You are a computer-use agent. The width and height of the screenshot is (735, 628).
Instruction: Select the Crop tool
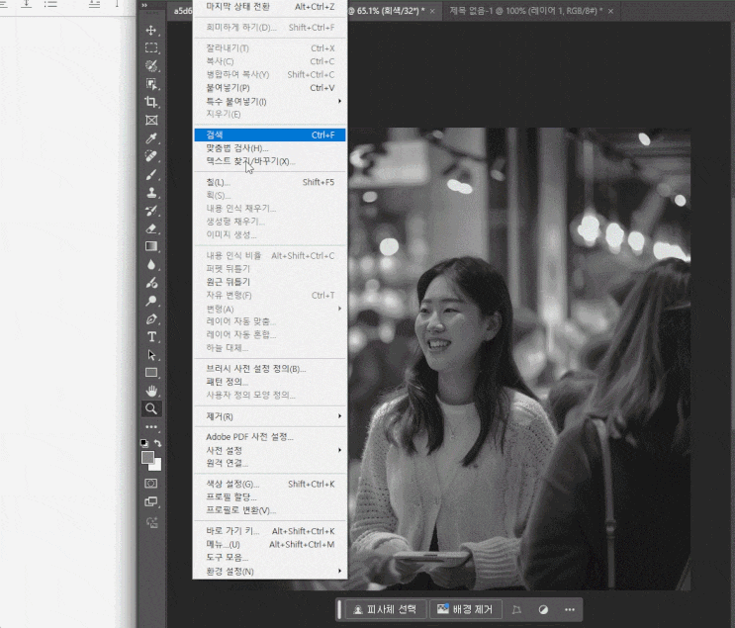coord(151,102)
